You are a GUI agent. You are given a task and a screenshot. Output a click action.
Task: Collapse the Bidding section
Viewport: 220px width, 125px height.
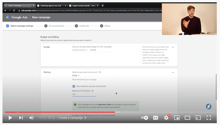[x=173, y=73]
